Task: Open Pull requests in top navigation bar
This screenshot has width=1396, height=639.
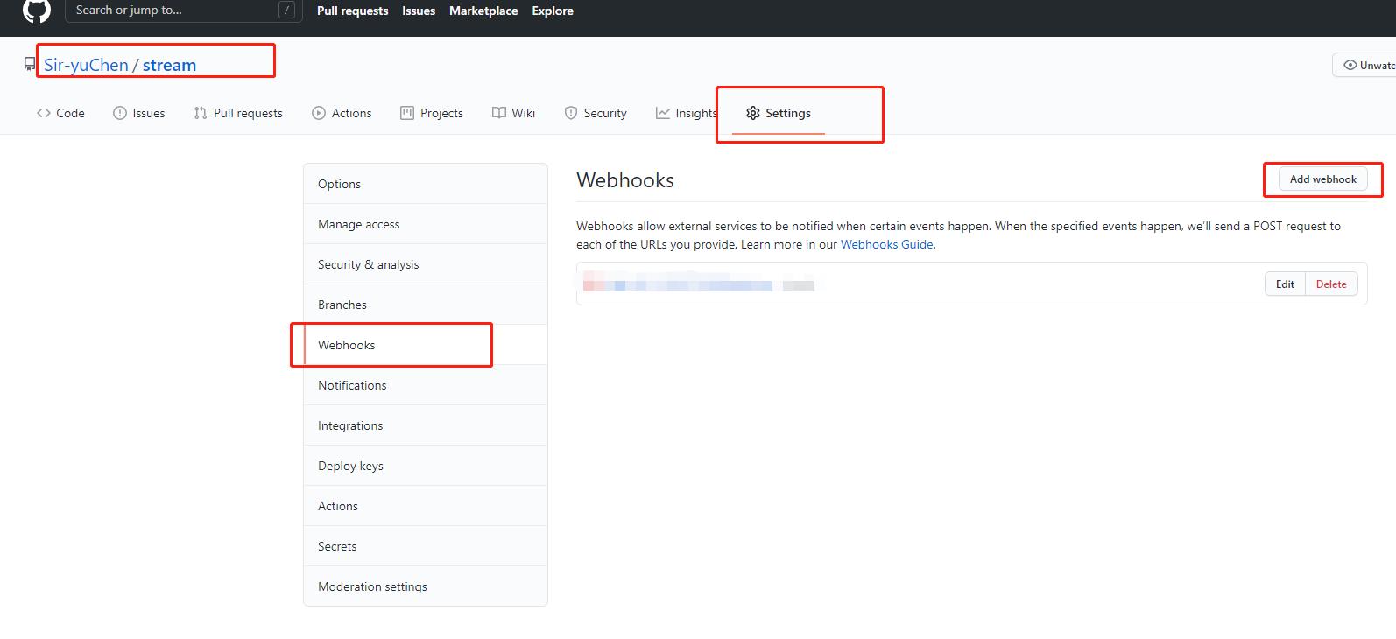Action: [x=352, y=11]
